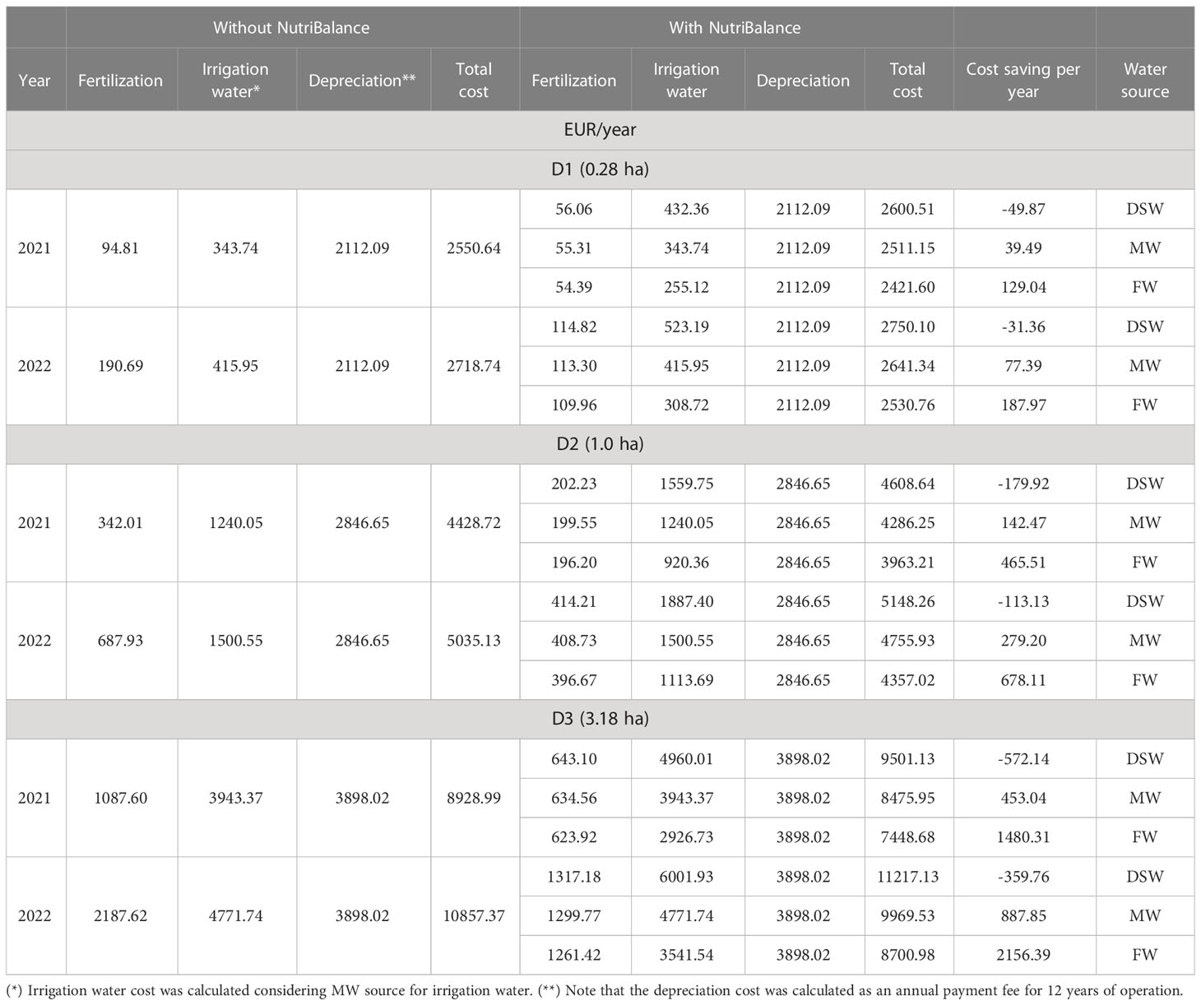
Task: Click cost saving value -572.14
Action: (1023, 758)
